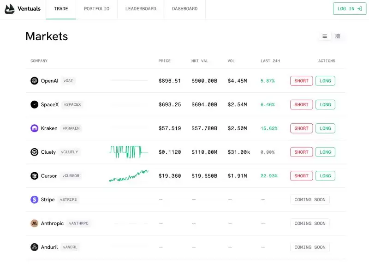Screen dimensions: 369x265
Task: Go to the Dashboard tab
Action: (x=185, y=9)
